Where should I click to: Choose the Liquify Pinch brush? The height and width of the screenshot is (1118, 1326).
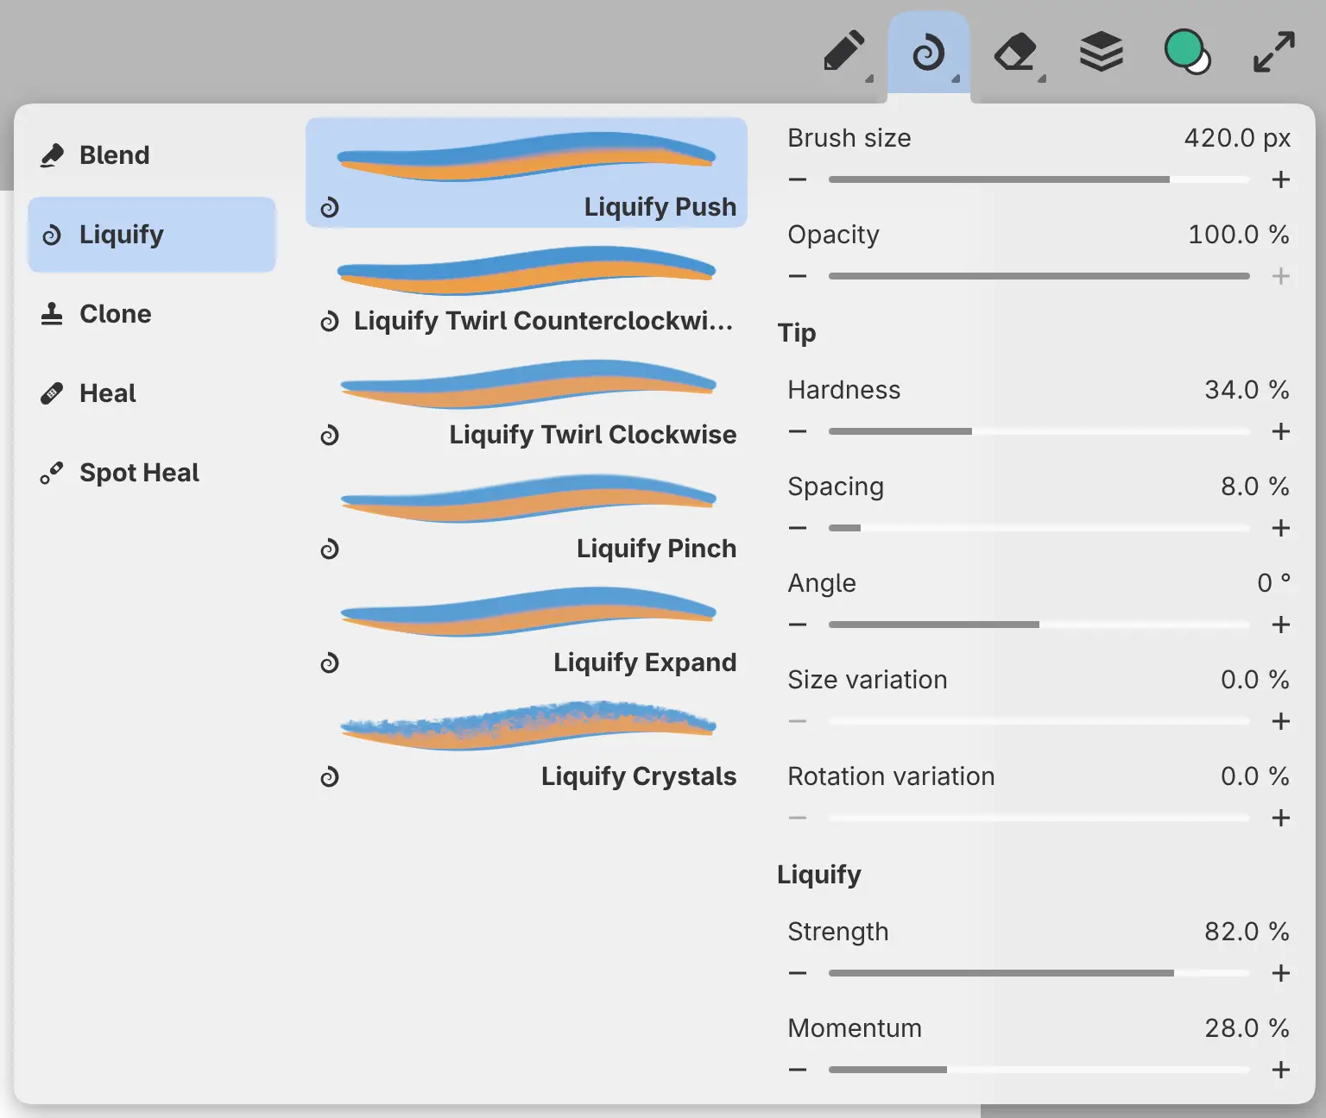(x=527, y=514)
